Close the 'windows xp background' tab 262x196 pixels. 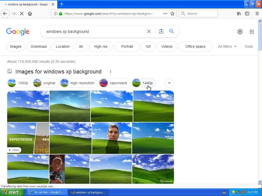[x=53, y=4]
